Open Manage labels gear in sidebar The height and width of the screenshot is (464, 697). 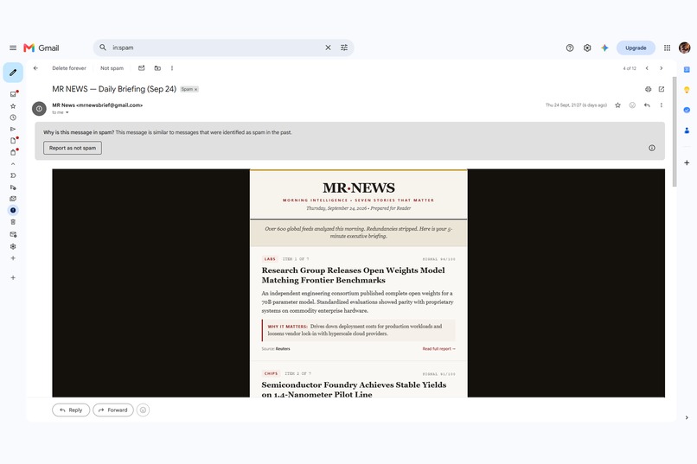point(13,246)
